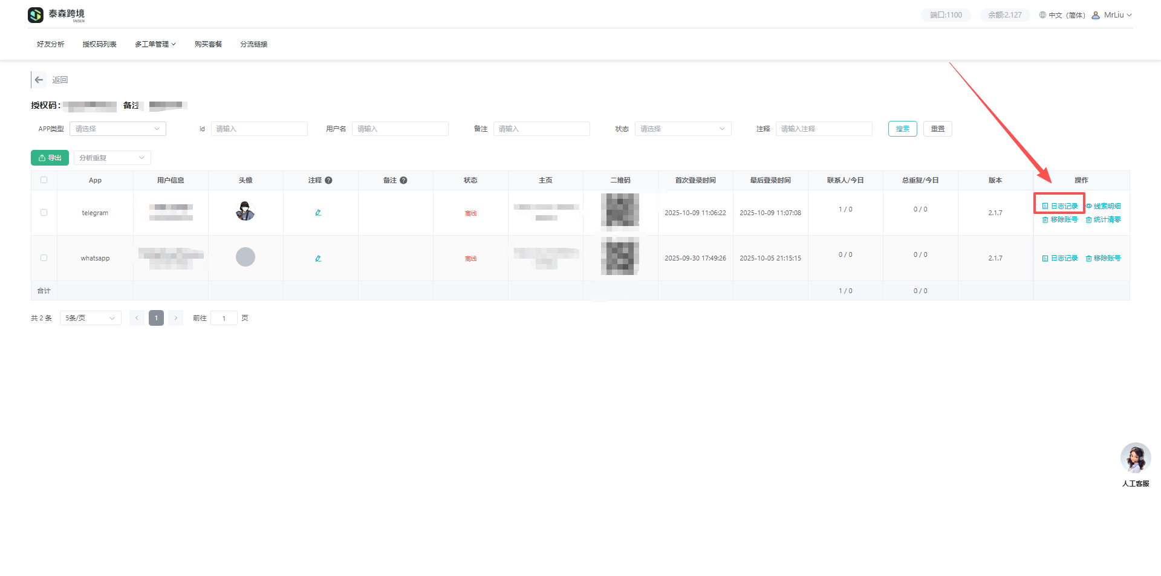Toggle the select-all checkbox in table header
Viewport: 1161px width, 576px height.
pyautogui.click(x=44, y=180)
